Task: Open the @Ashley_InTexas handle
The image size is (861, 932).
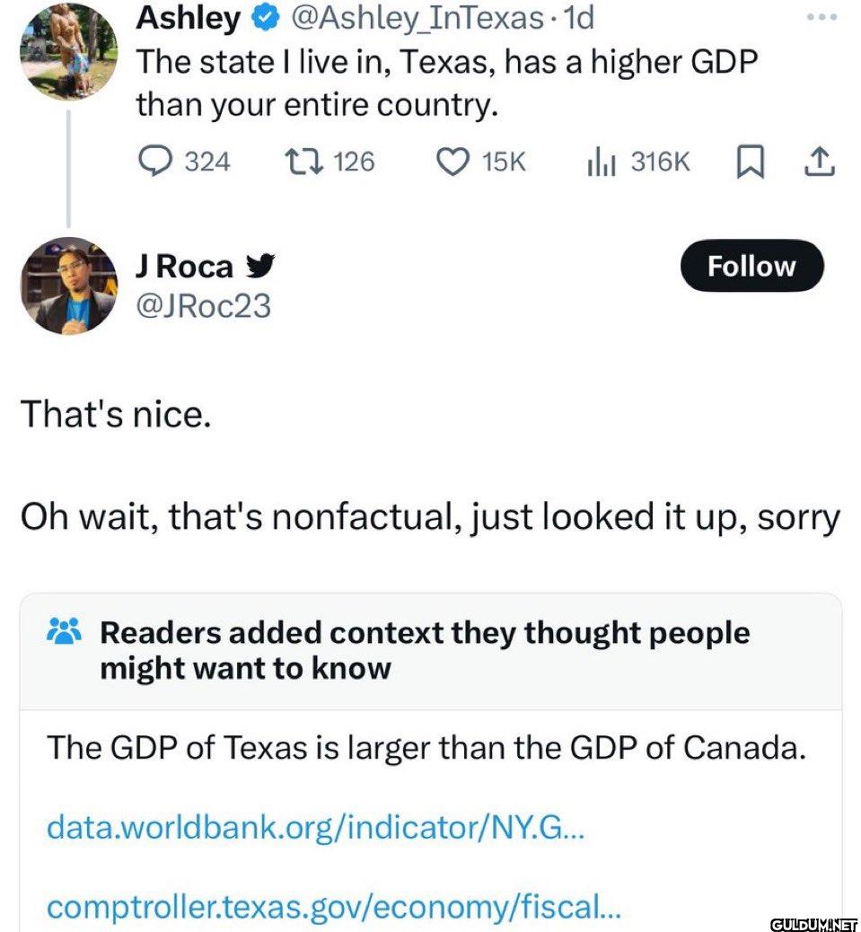Action: coord(417,18)
